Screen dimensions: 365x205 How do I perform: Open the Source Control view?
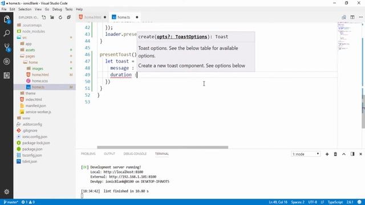click(x=7, y=47)
